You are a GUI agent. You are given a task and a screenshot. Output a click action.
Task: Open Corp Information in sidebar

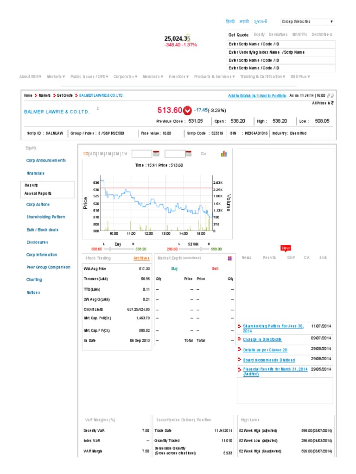click(42, 255)
